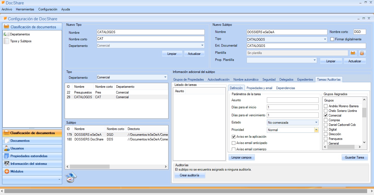Switch to Grupos de Propiedades tab
Screen dimensions: 374x195
[x=189, y=80]
